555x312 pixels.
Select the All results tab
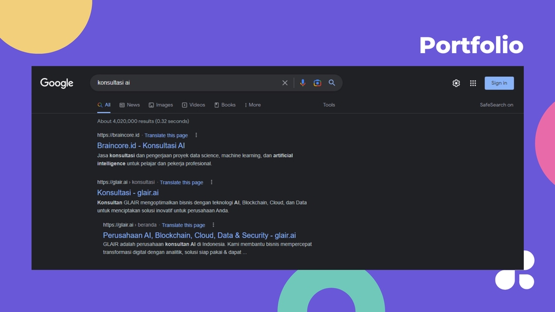(104, 105)
